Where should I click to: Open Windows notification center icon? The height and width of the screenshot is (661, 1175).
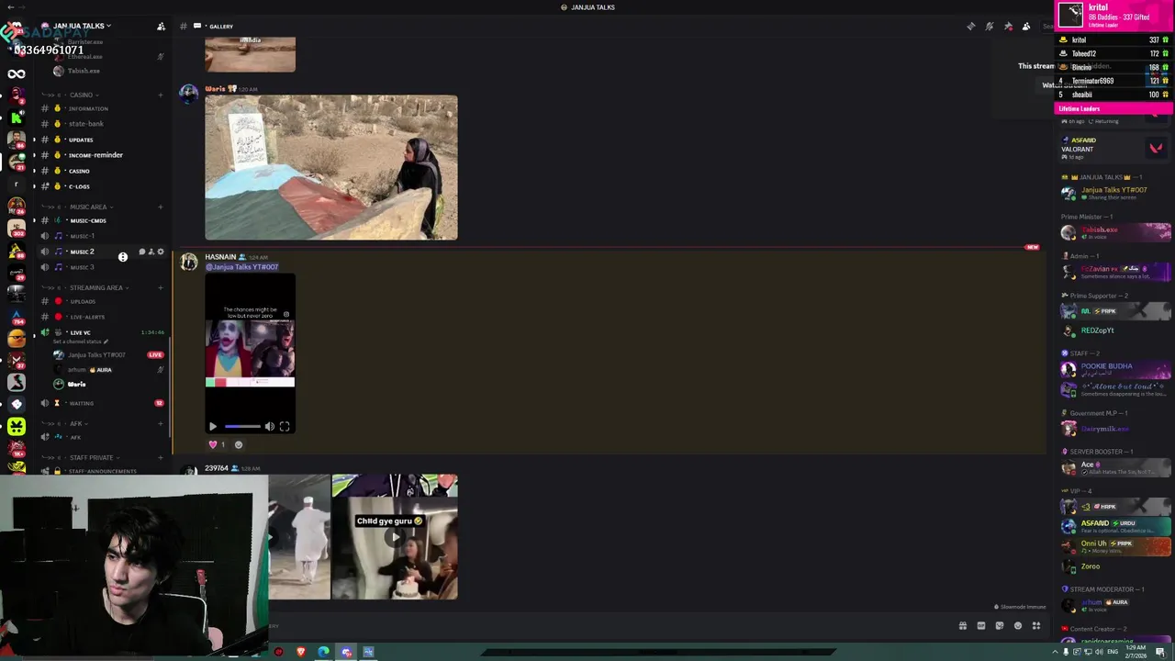pyautogui.click(x=1160, y=652)
